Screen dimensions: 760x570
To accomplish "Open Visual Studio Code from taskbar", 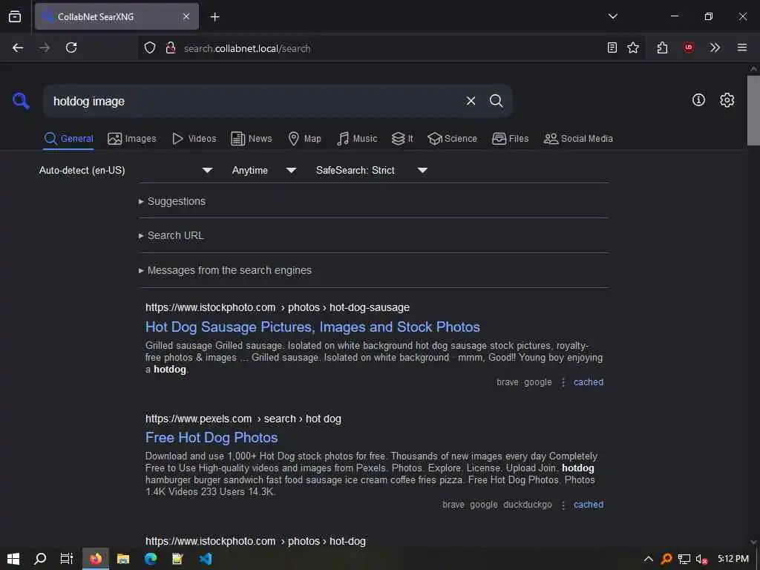I will [x=206, y=559].
